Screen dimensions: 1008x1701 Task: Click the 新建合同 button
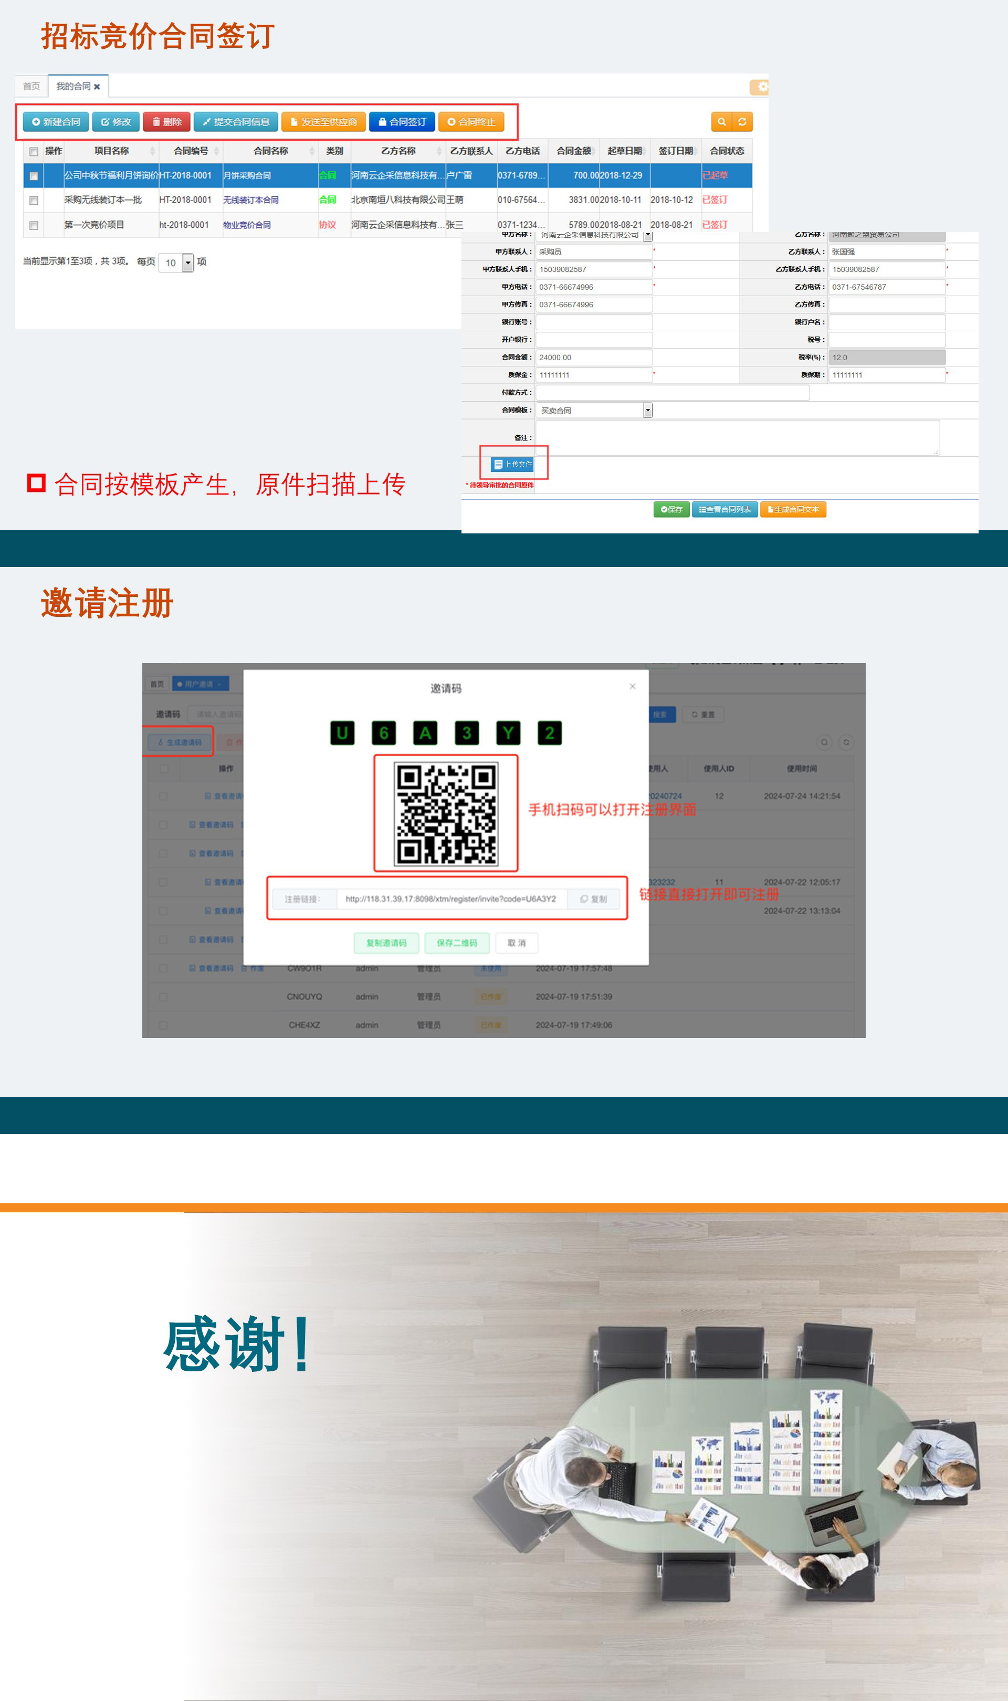coord(56,122)
